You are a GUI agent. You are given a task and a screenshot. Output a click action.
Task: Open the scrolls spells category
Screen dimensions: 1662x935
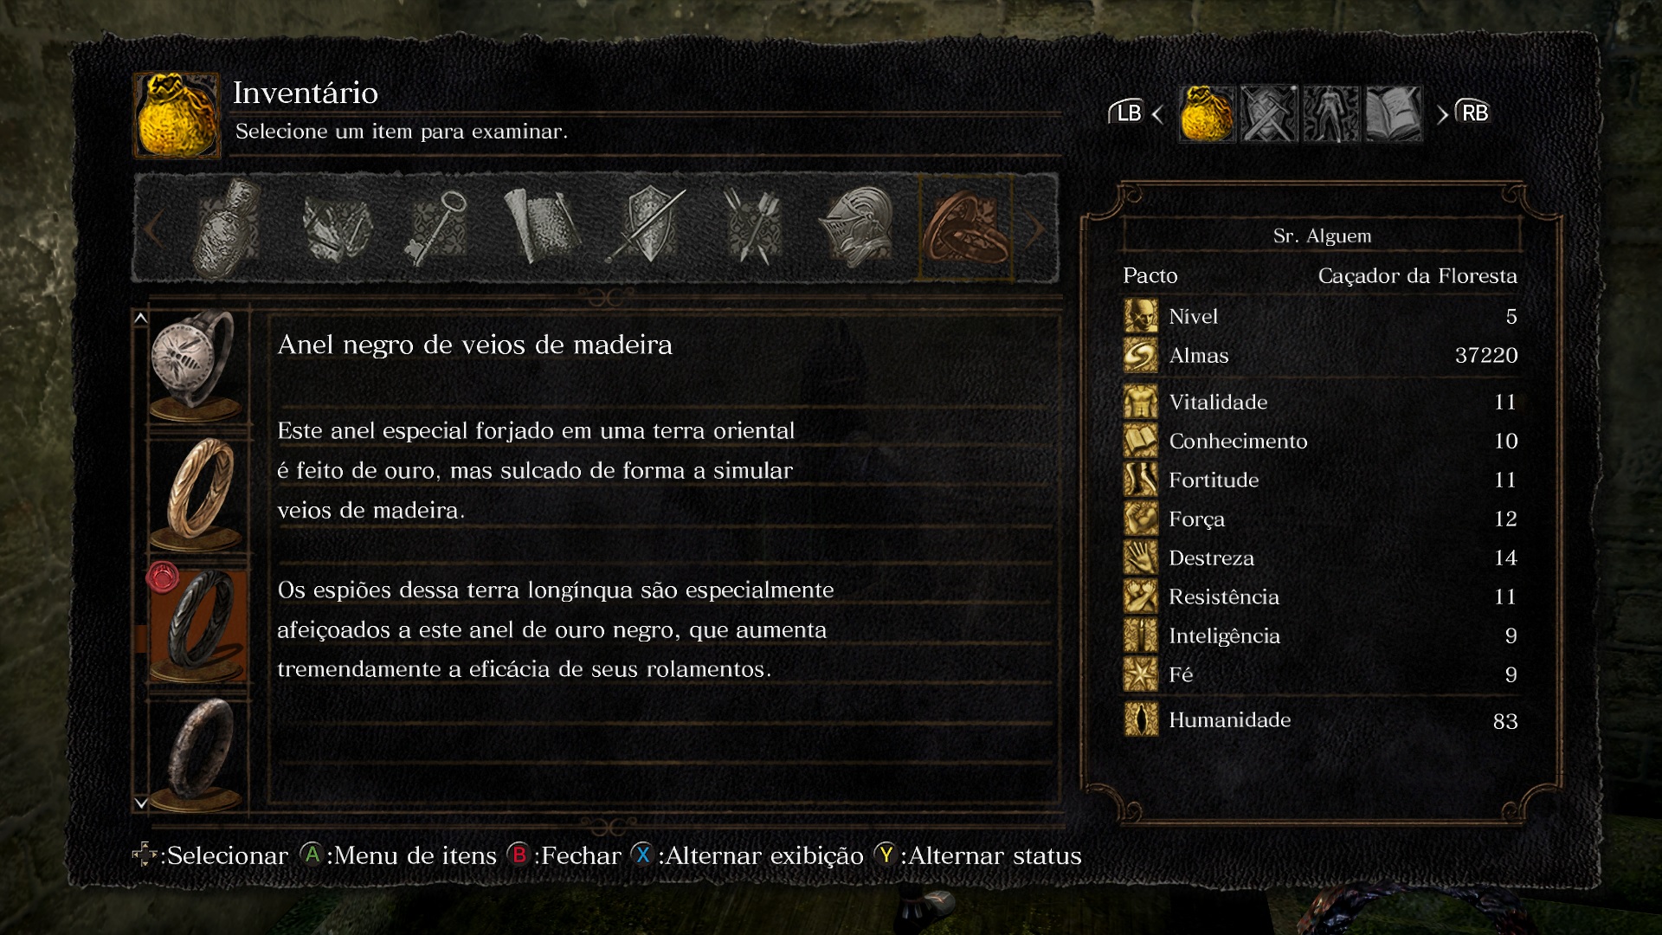542,228
